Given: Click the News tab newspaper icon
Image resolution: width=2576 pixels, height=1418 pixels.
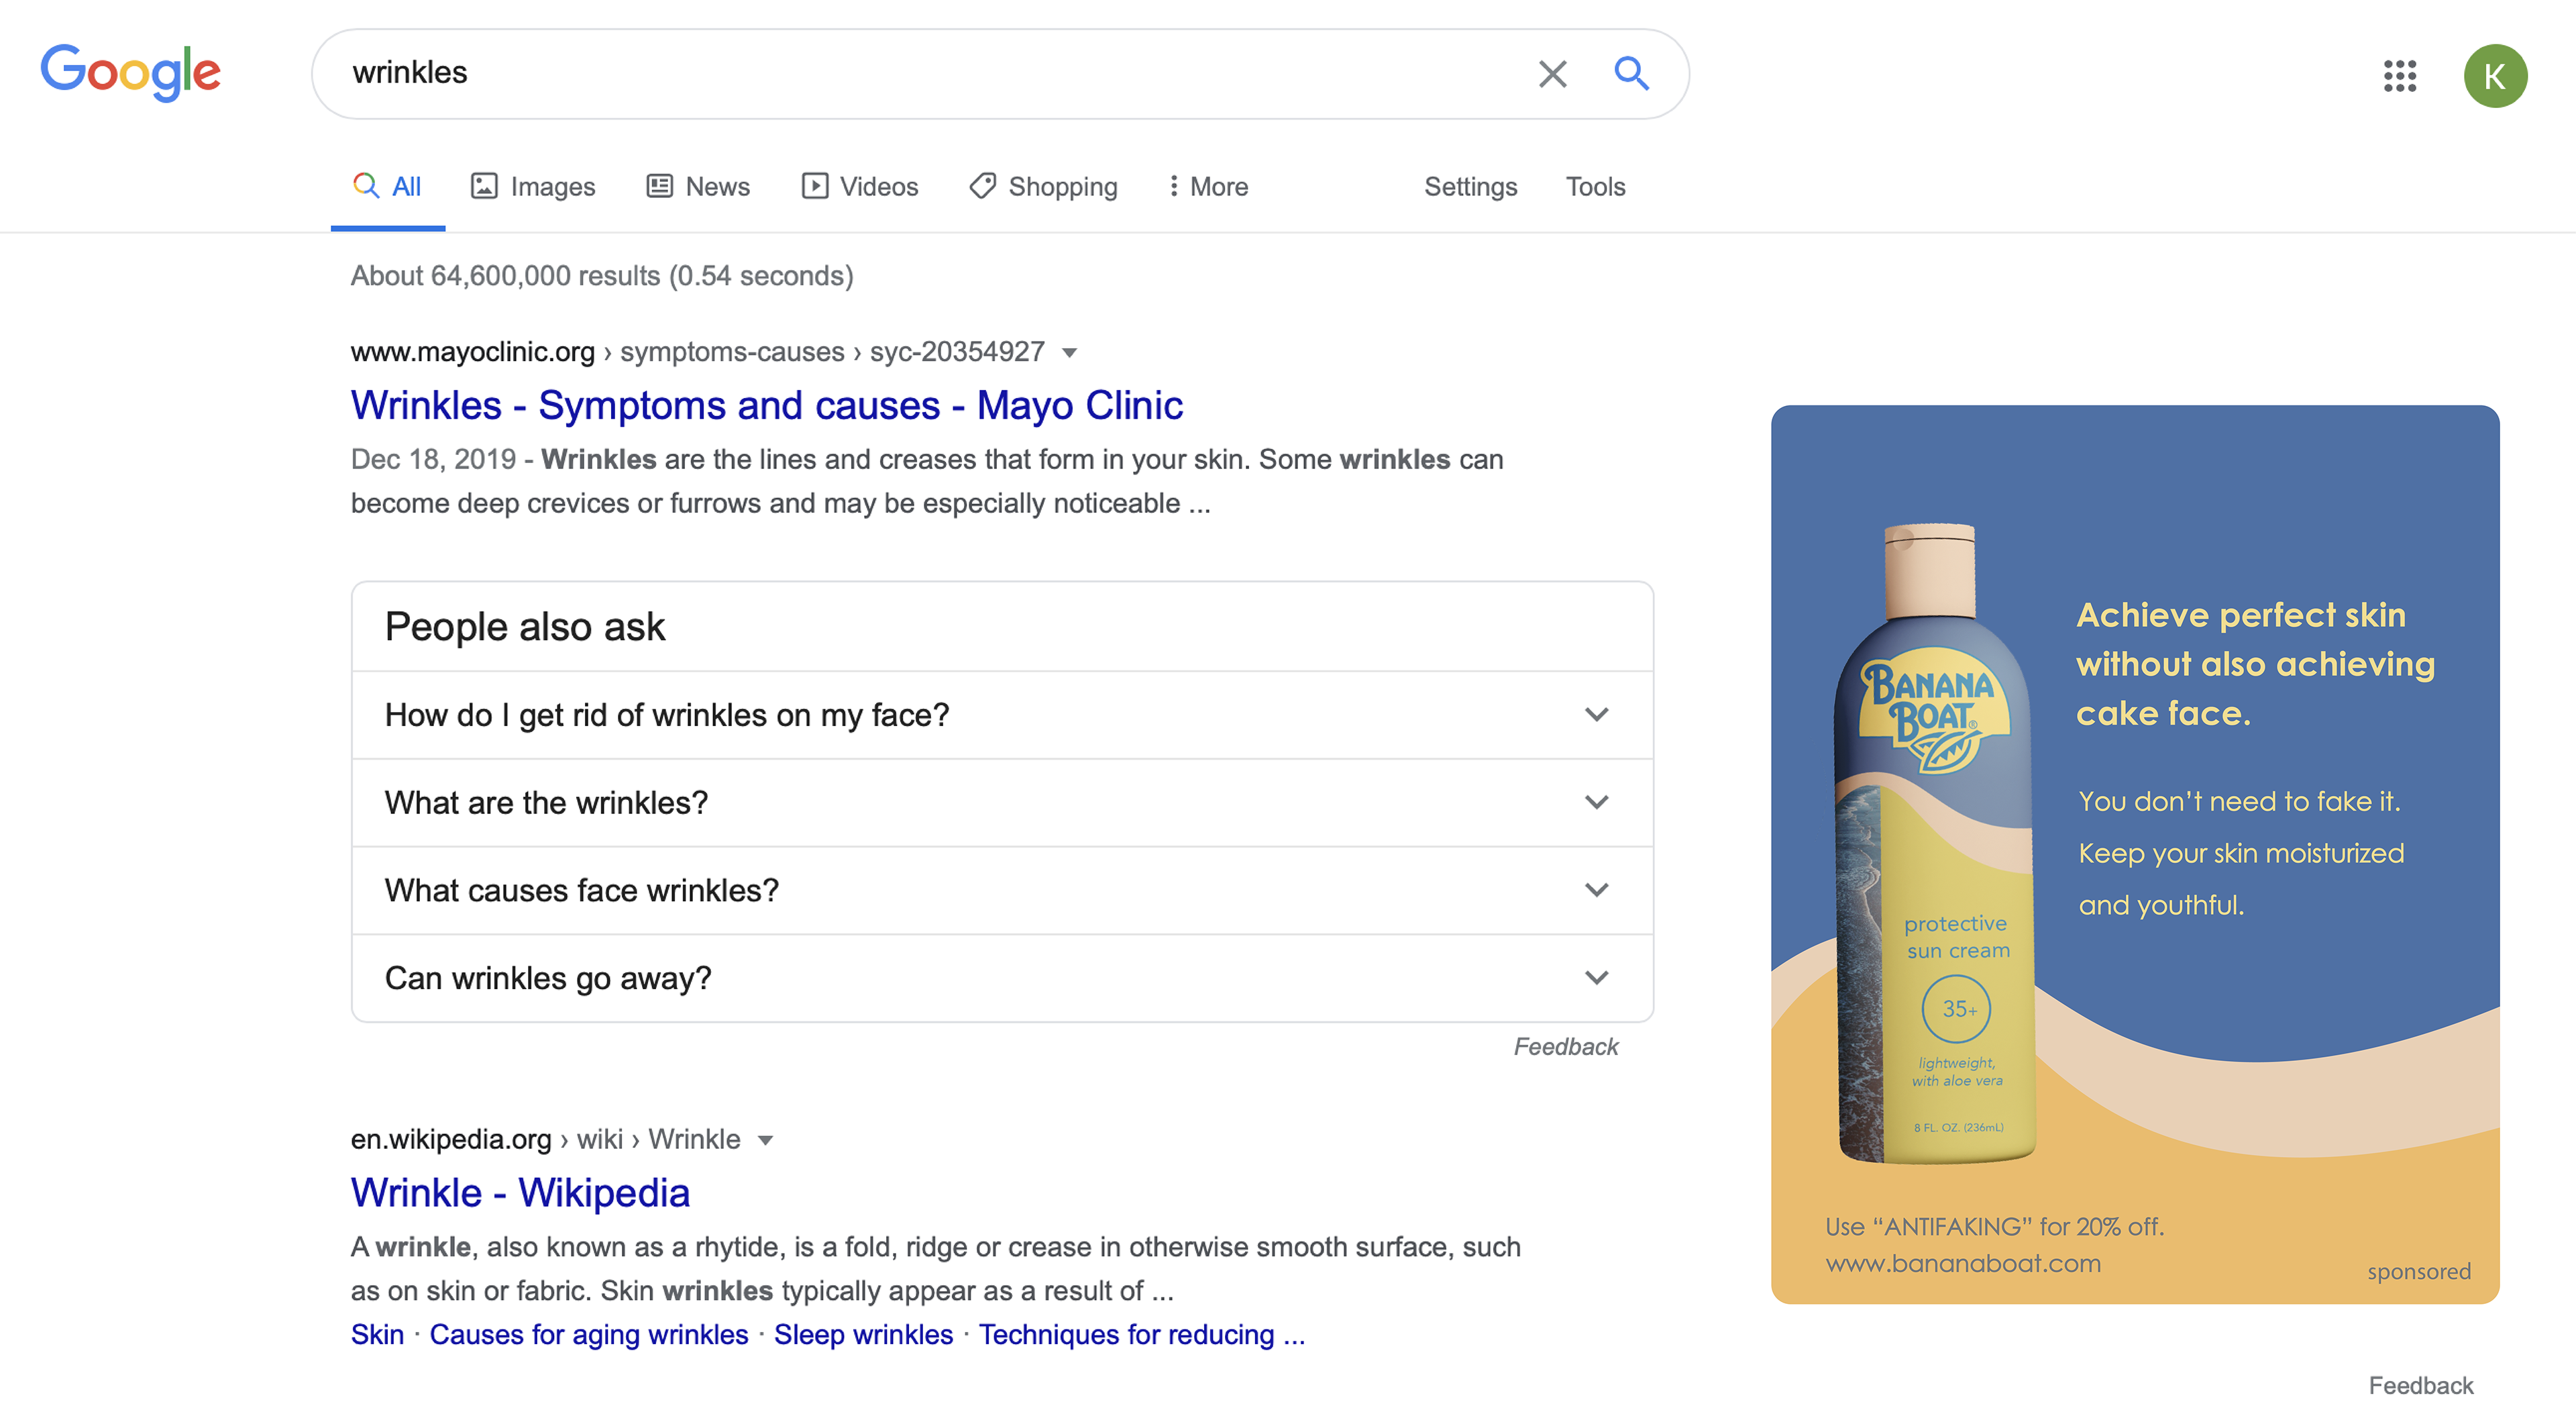Looking at the screenshot, I should (x=659, y=185).
